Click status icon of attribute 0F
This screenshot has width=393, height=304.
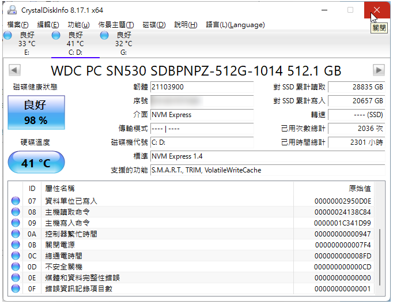(16, 288)
